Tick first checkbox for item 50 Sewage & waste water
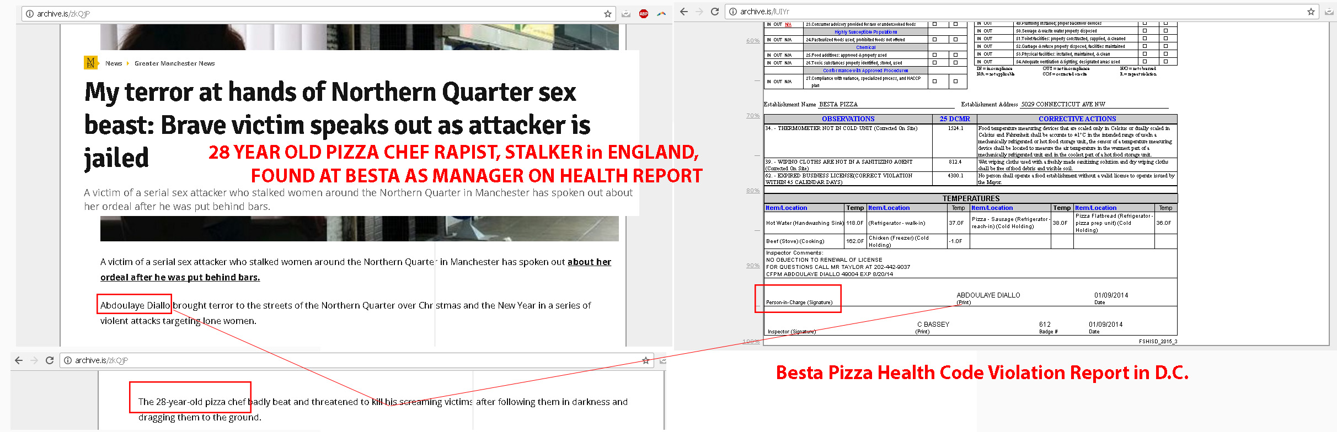This screenshot has width=1337, height=432. point(1145,31)
